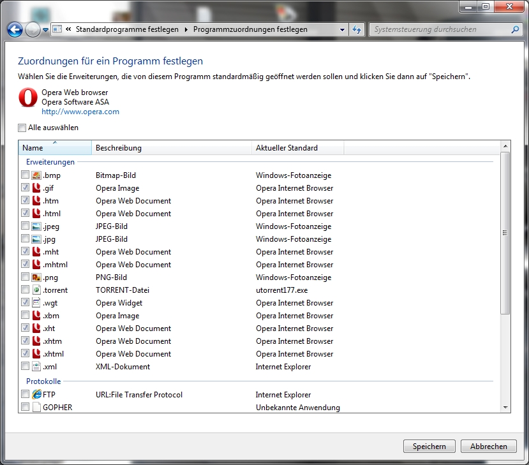The width and height of the screenshot is (529, 465).
Task: Select the URL:File Transfer Protocol text
Action: pos(139,395)
